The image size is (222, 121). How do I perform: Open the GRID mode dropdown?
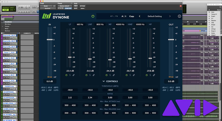pos(12,10)
